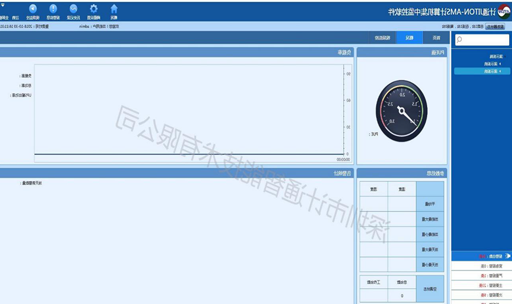This screenshot has height=304, width=512.
Task: Click the house-shaped 概况 overview icon
Action: [x=114, y=9]
